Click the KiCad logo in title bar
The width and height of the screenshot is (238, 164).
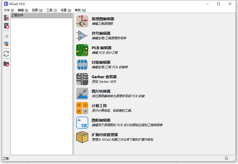coord(6,4)
